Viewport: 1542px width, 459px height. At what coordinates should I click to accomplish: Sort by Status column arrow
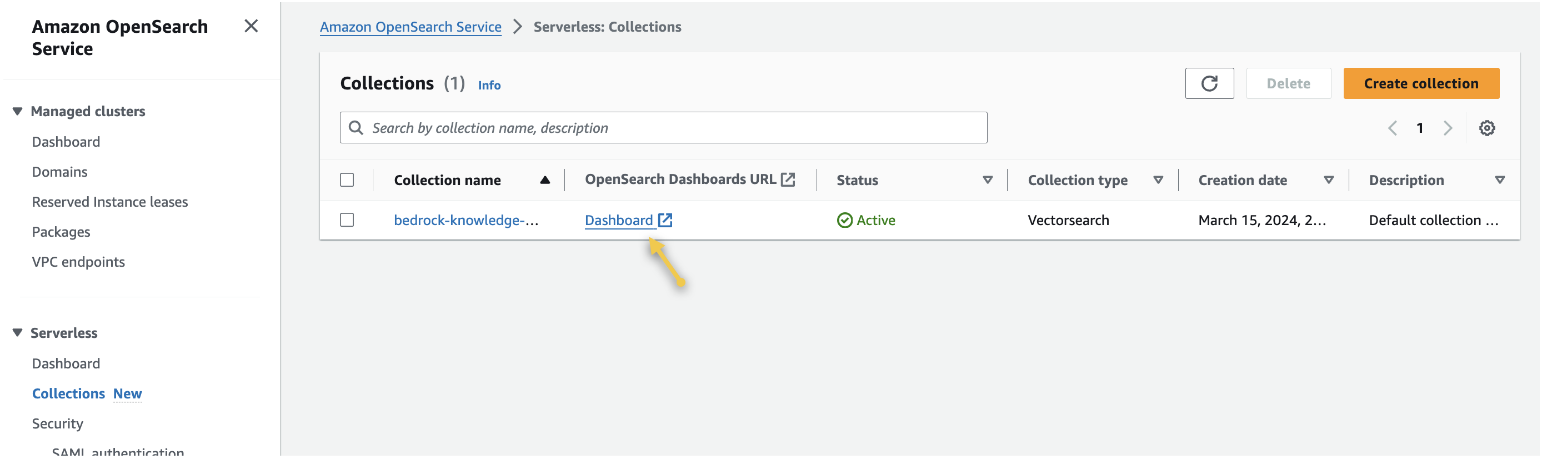(x=988, y=179)
